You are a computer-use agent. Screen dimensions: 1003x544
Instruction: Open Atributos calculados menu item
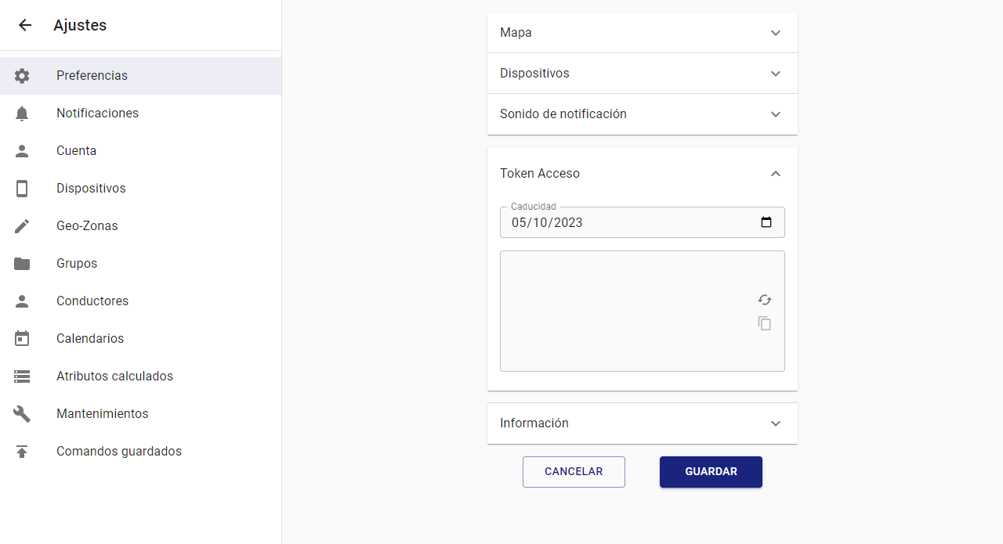click(141, 376)
